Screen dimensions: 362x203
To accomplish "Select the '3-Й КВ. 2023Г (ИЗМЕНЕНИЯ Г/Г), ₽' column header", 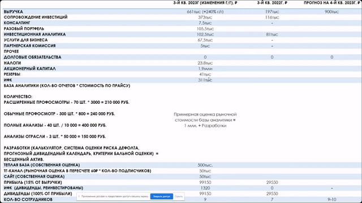I will (x=205, y=3).
